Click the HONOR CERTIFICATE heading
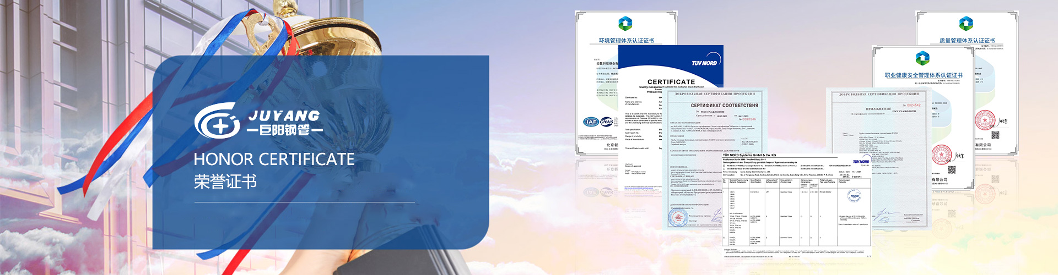This screenshot has height=275, width=1058. click(x=274, y=159)
